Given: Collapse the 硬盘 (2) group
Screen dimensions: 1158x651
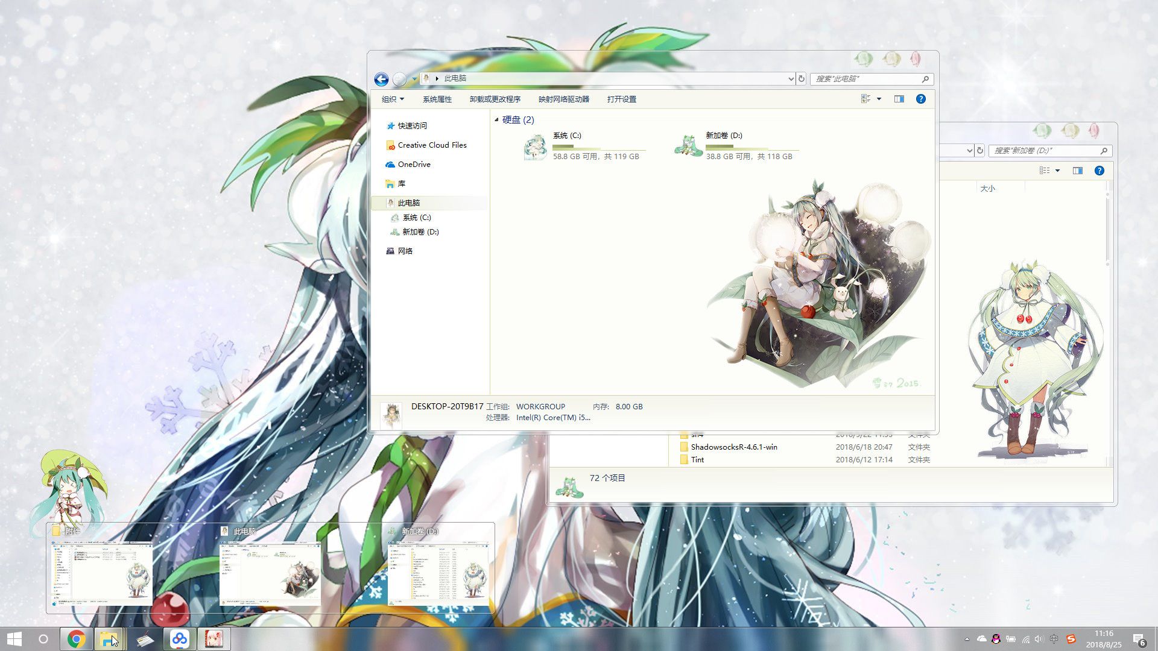Looking at the screenshot, I should pos(496,119).
